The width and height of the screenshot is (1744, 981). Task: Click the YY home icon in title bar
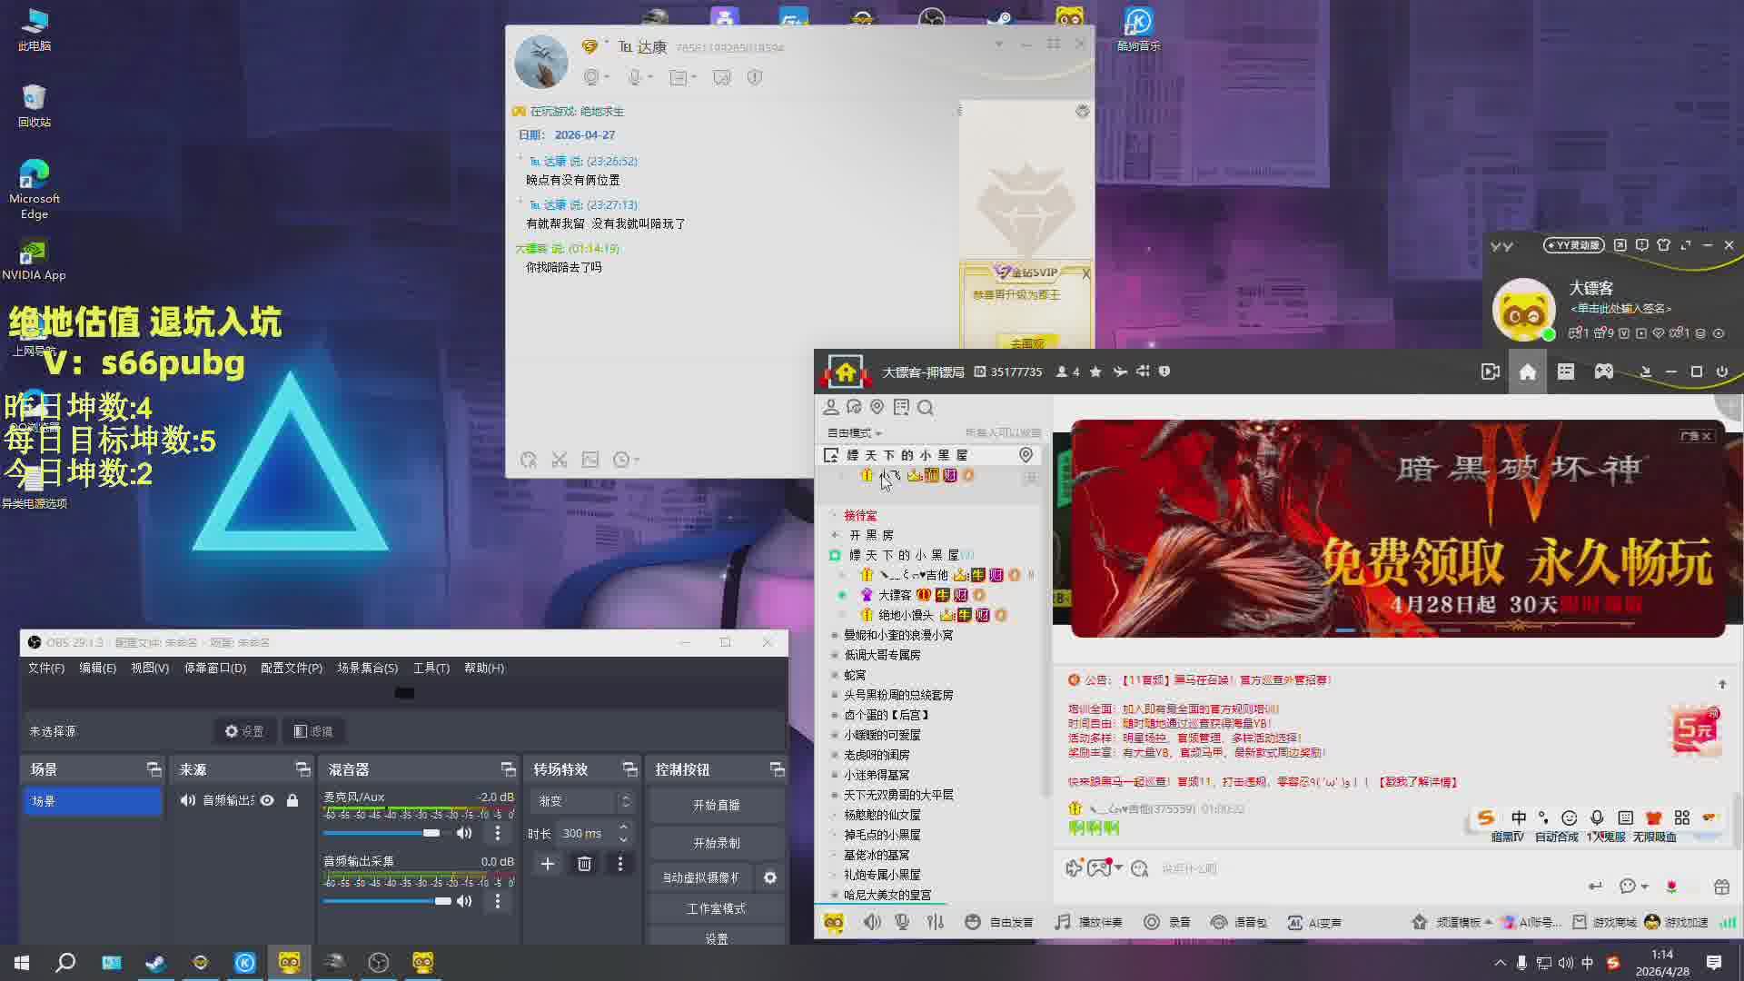tap(1527, 372)
